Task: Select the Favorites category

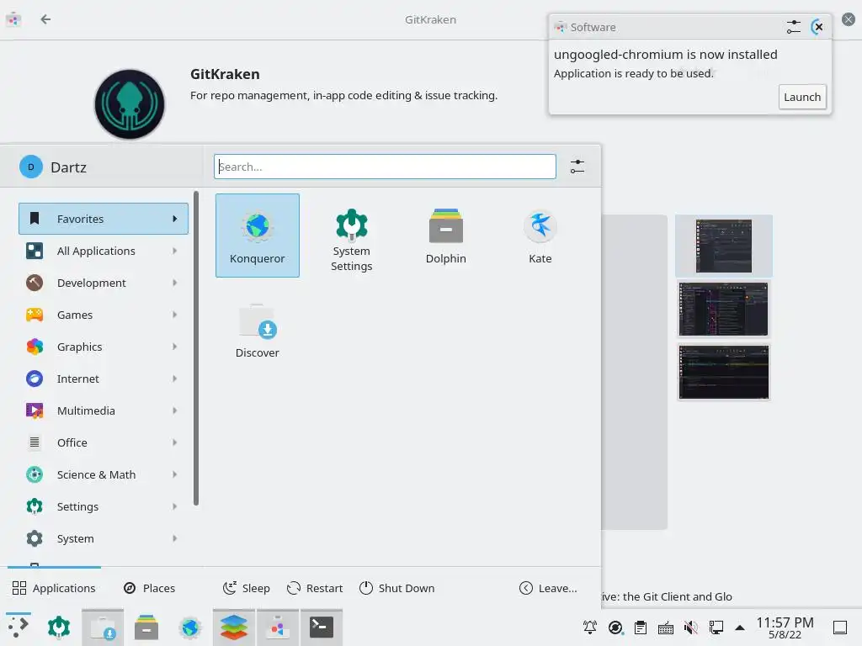Action: 104,219
